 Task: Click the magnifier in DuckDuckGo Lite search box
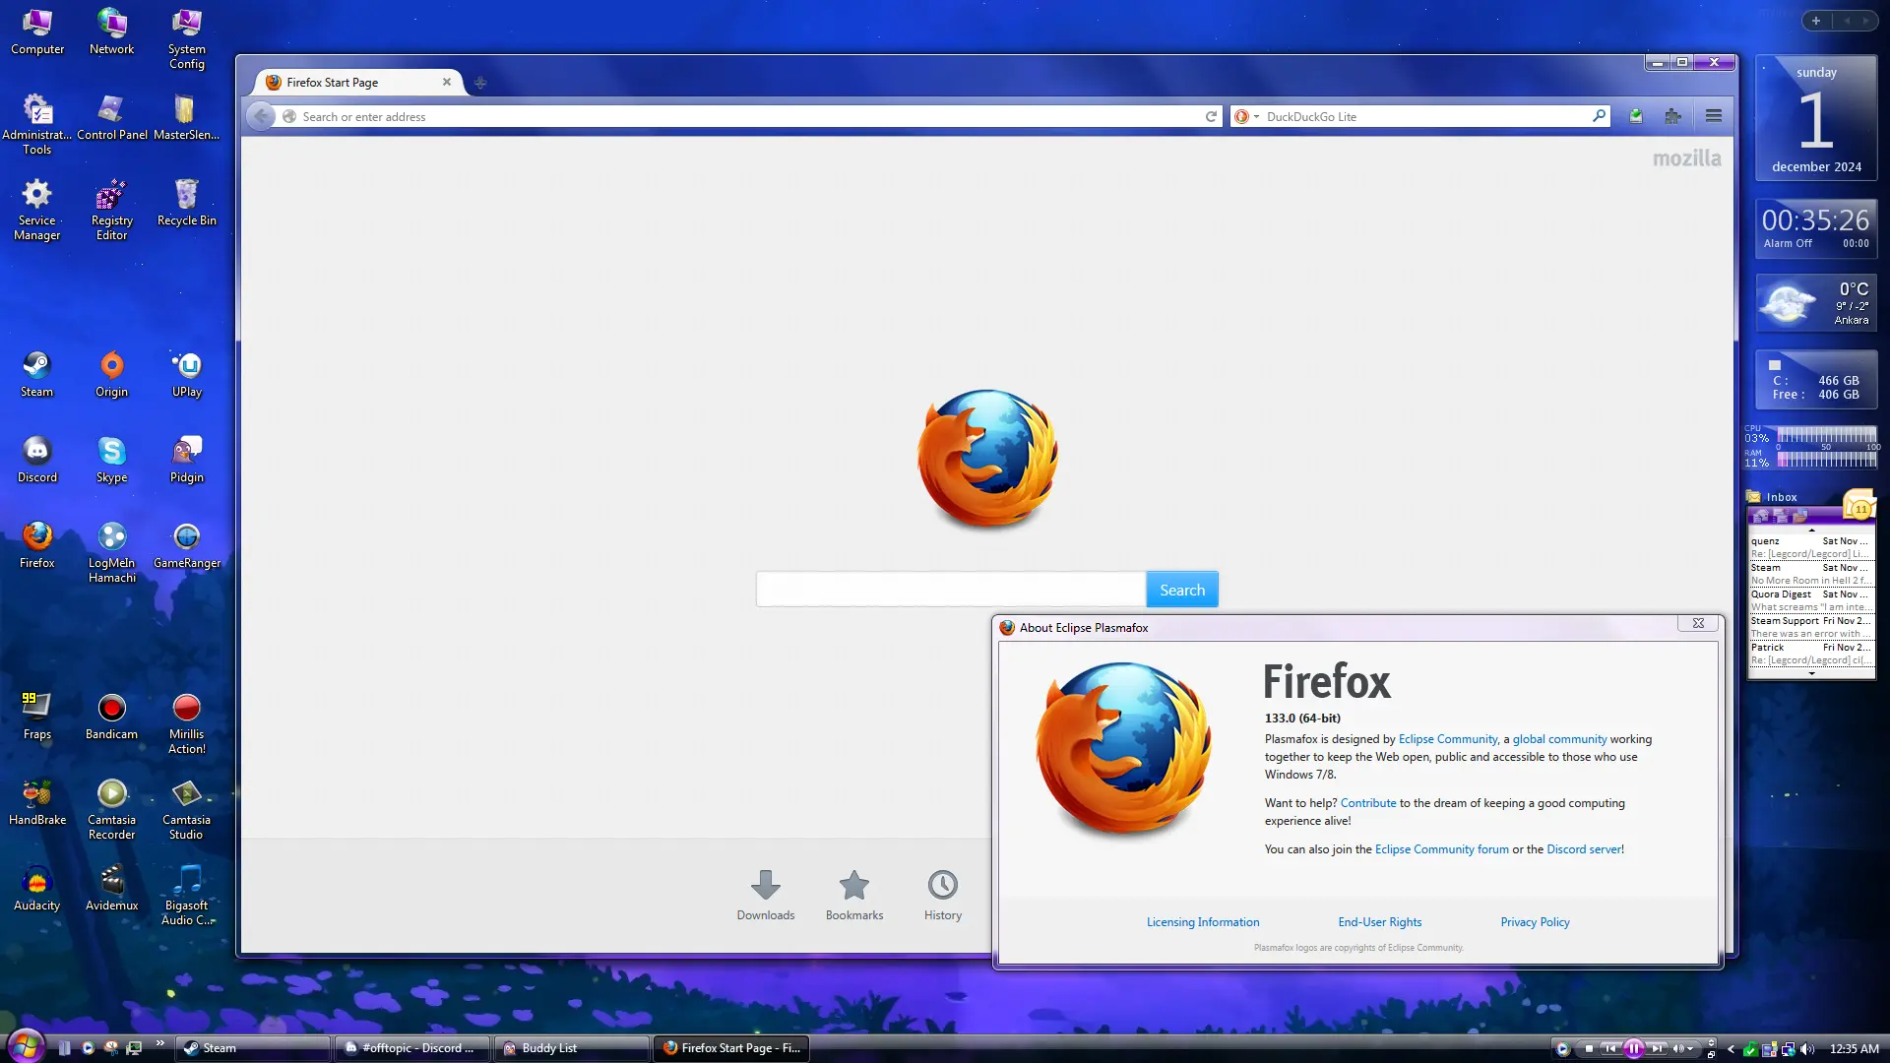coord(1599,116)
